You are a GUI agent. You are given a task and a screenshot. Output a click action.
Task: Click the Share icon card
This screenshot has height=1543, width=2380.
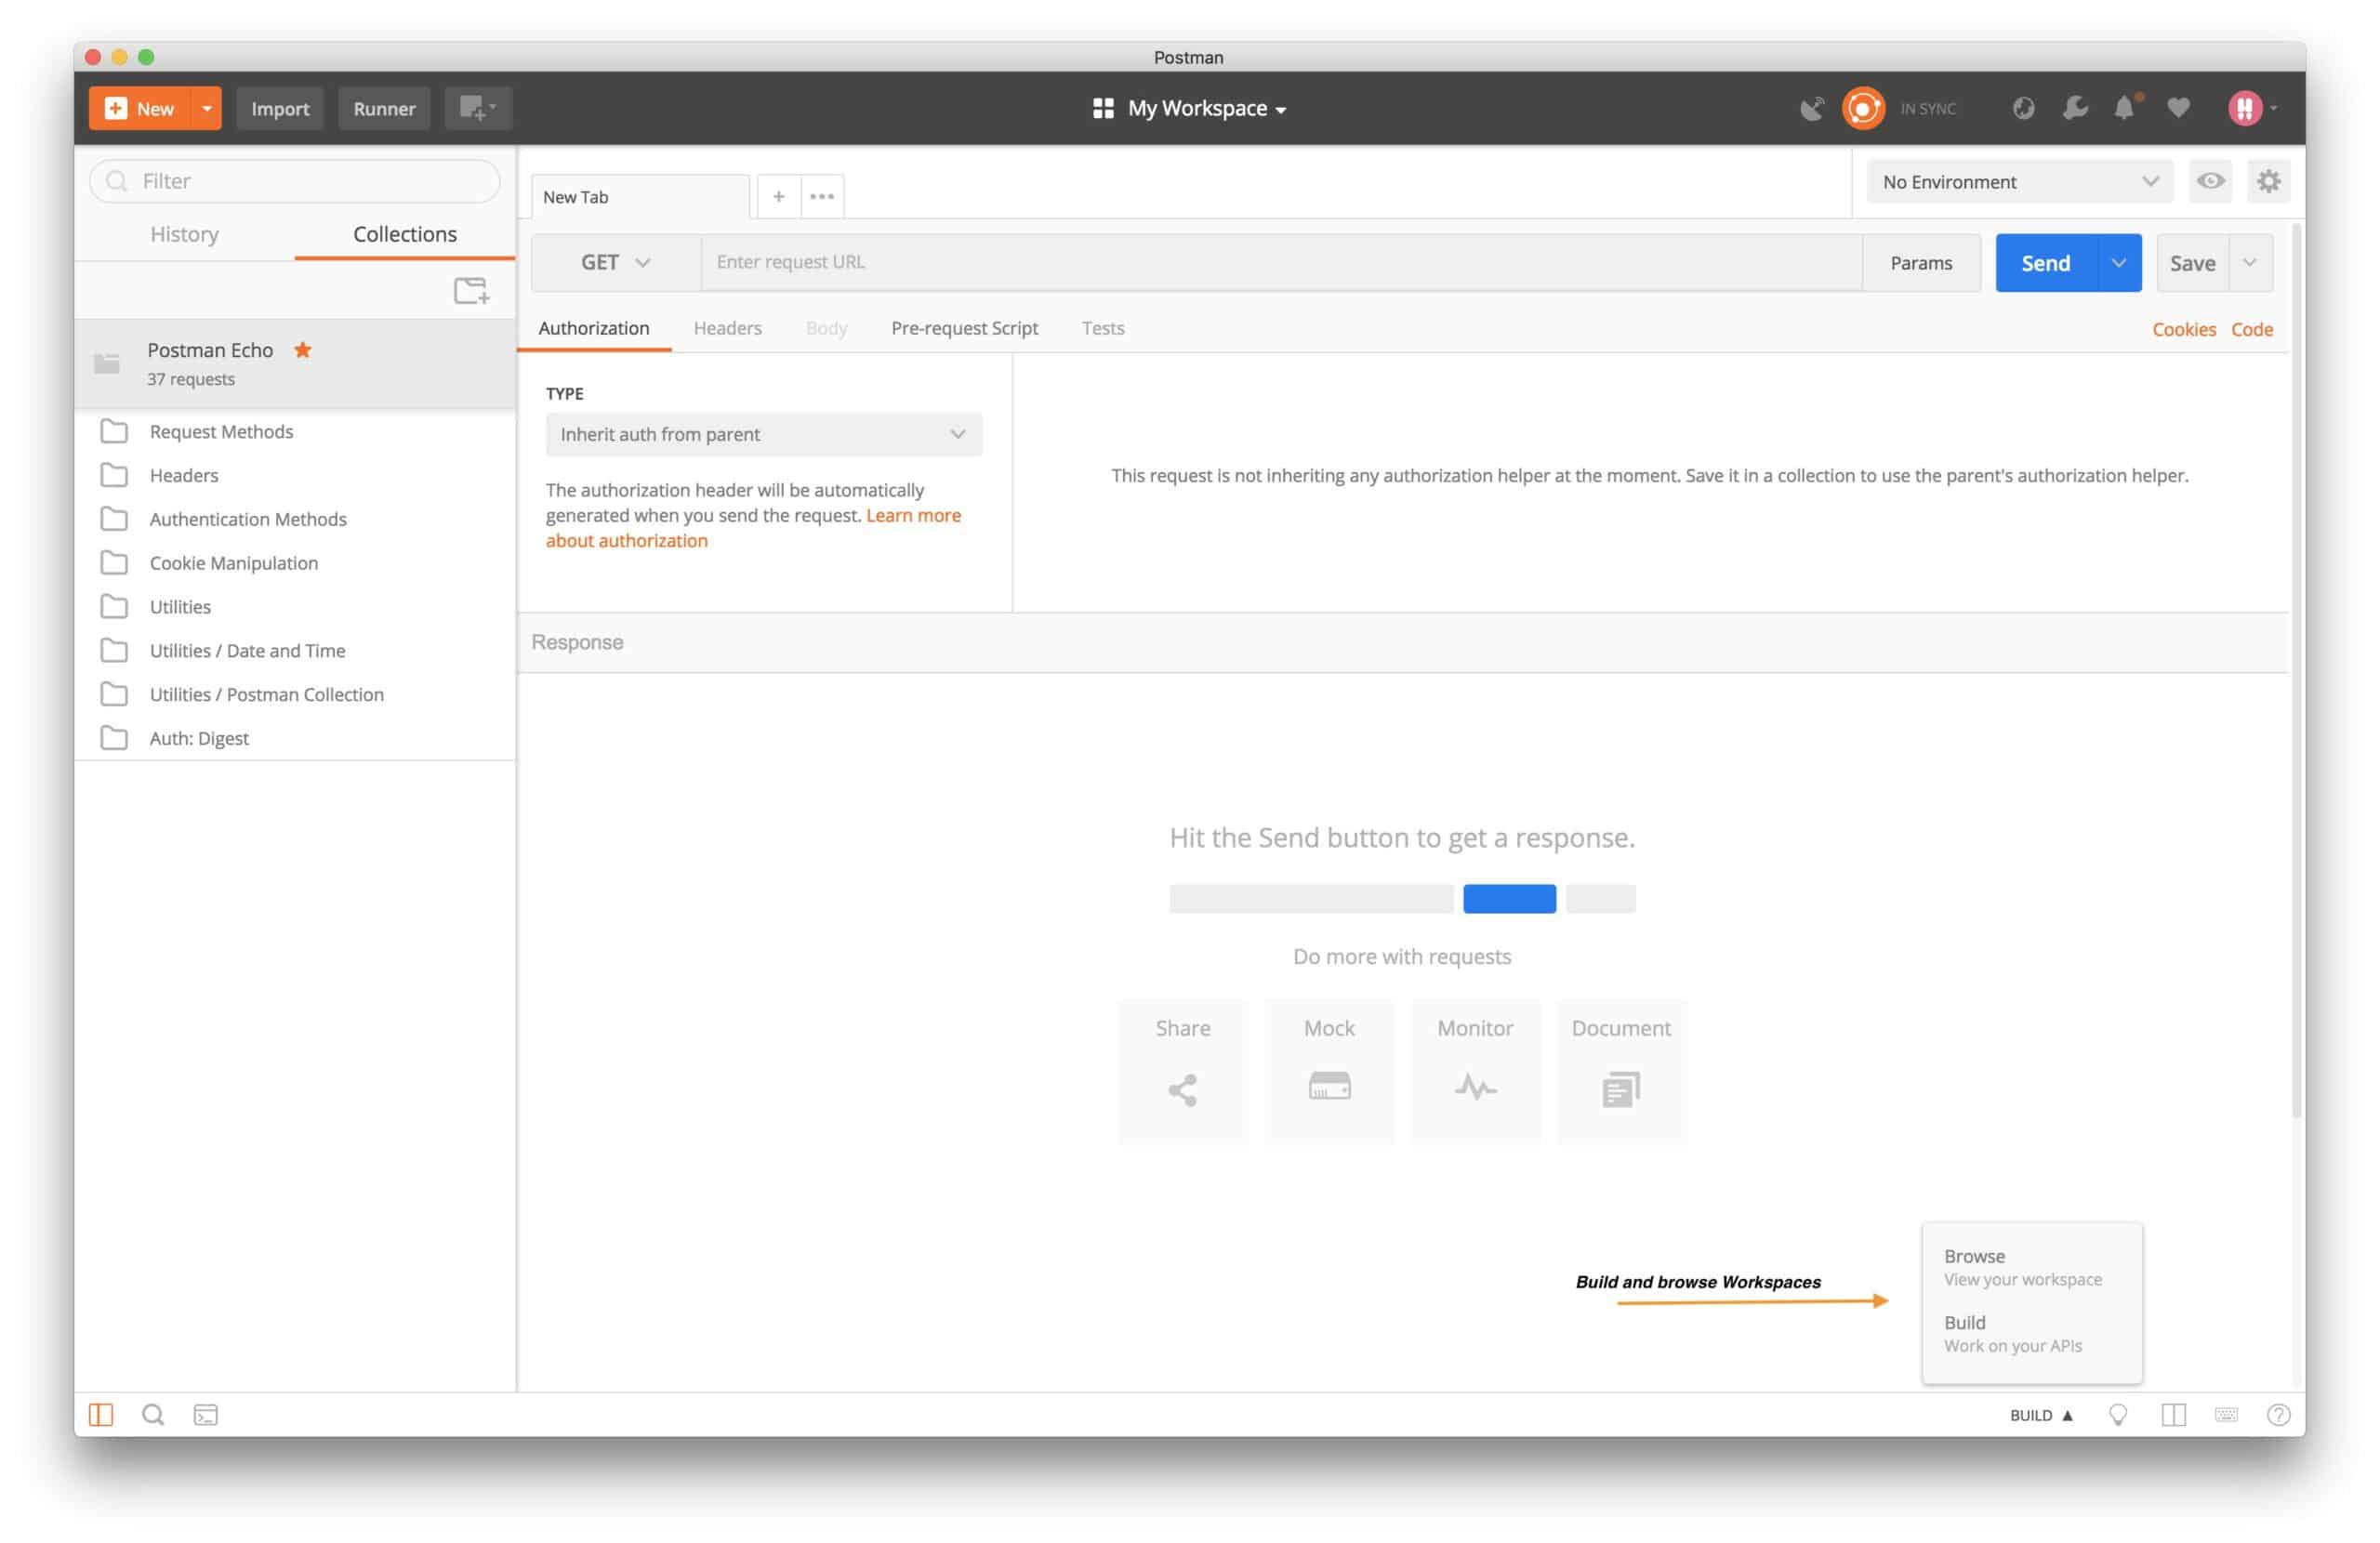point(1183,1071)
